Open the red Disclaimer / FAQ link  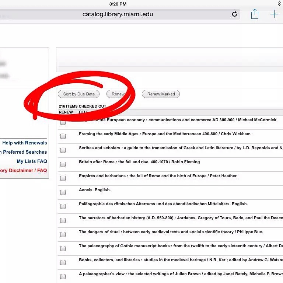tap(24, 171)
